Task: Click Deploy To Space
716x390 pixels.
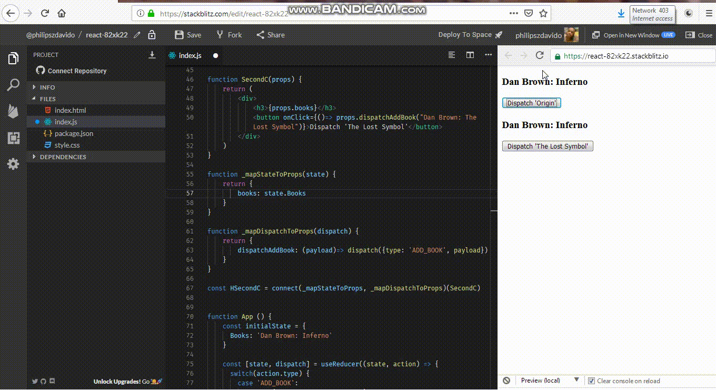Action: point(471,35)
